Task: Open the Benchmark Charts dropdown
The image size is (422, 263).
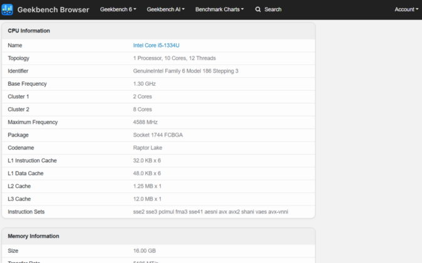Action: point(219,9)
